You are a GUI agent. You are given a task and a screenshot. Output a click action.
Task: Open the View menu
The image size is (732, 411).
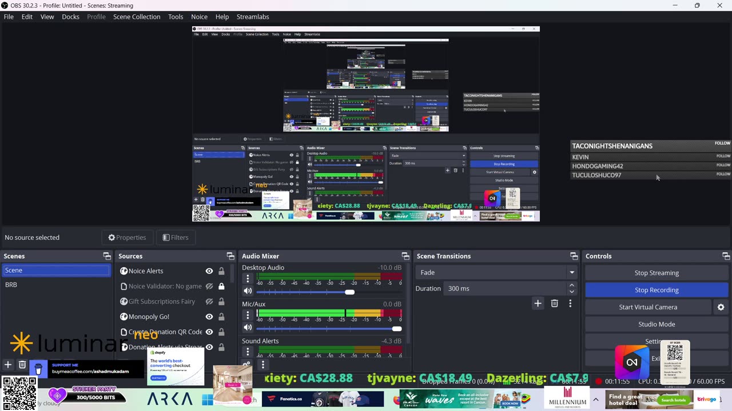click(x=47, y=17)
